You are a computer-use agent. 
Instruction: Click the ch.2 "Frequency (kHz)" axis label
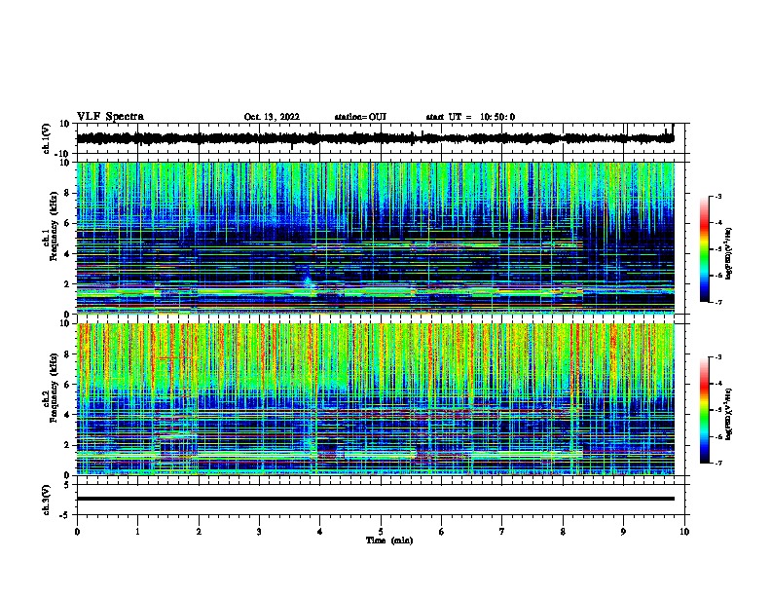(x=54, y=388)
